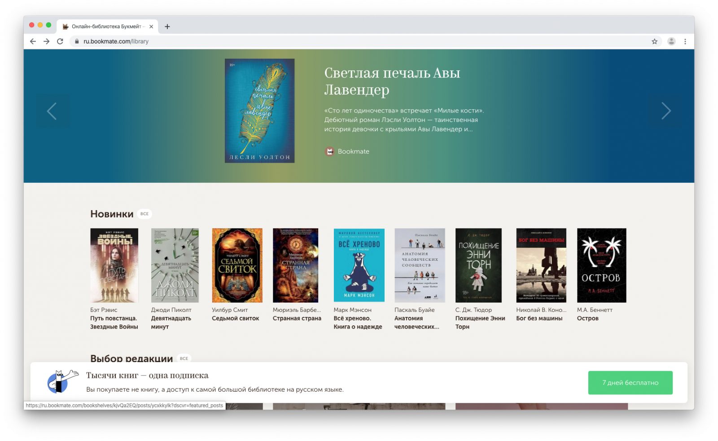Open the browser three-dot menu
This screenshot has width=718, height=441.
pos(685,41)
